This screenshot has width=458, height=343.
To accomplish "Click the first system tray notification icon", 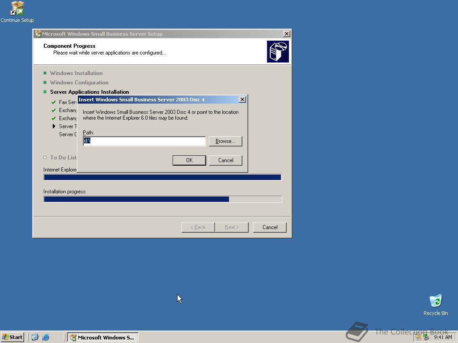I will click(x=419, y=338).
